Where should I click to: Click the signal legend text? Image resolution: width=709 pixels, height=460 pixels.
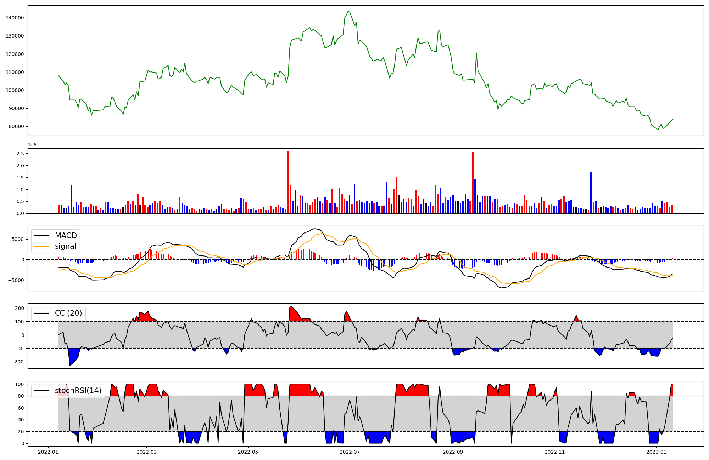(x=66, y=246)
